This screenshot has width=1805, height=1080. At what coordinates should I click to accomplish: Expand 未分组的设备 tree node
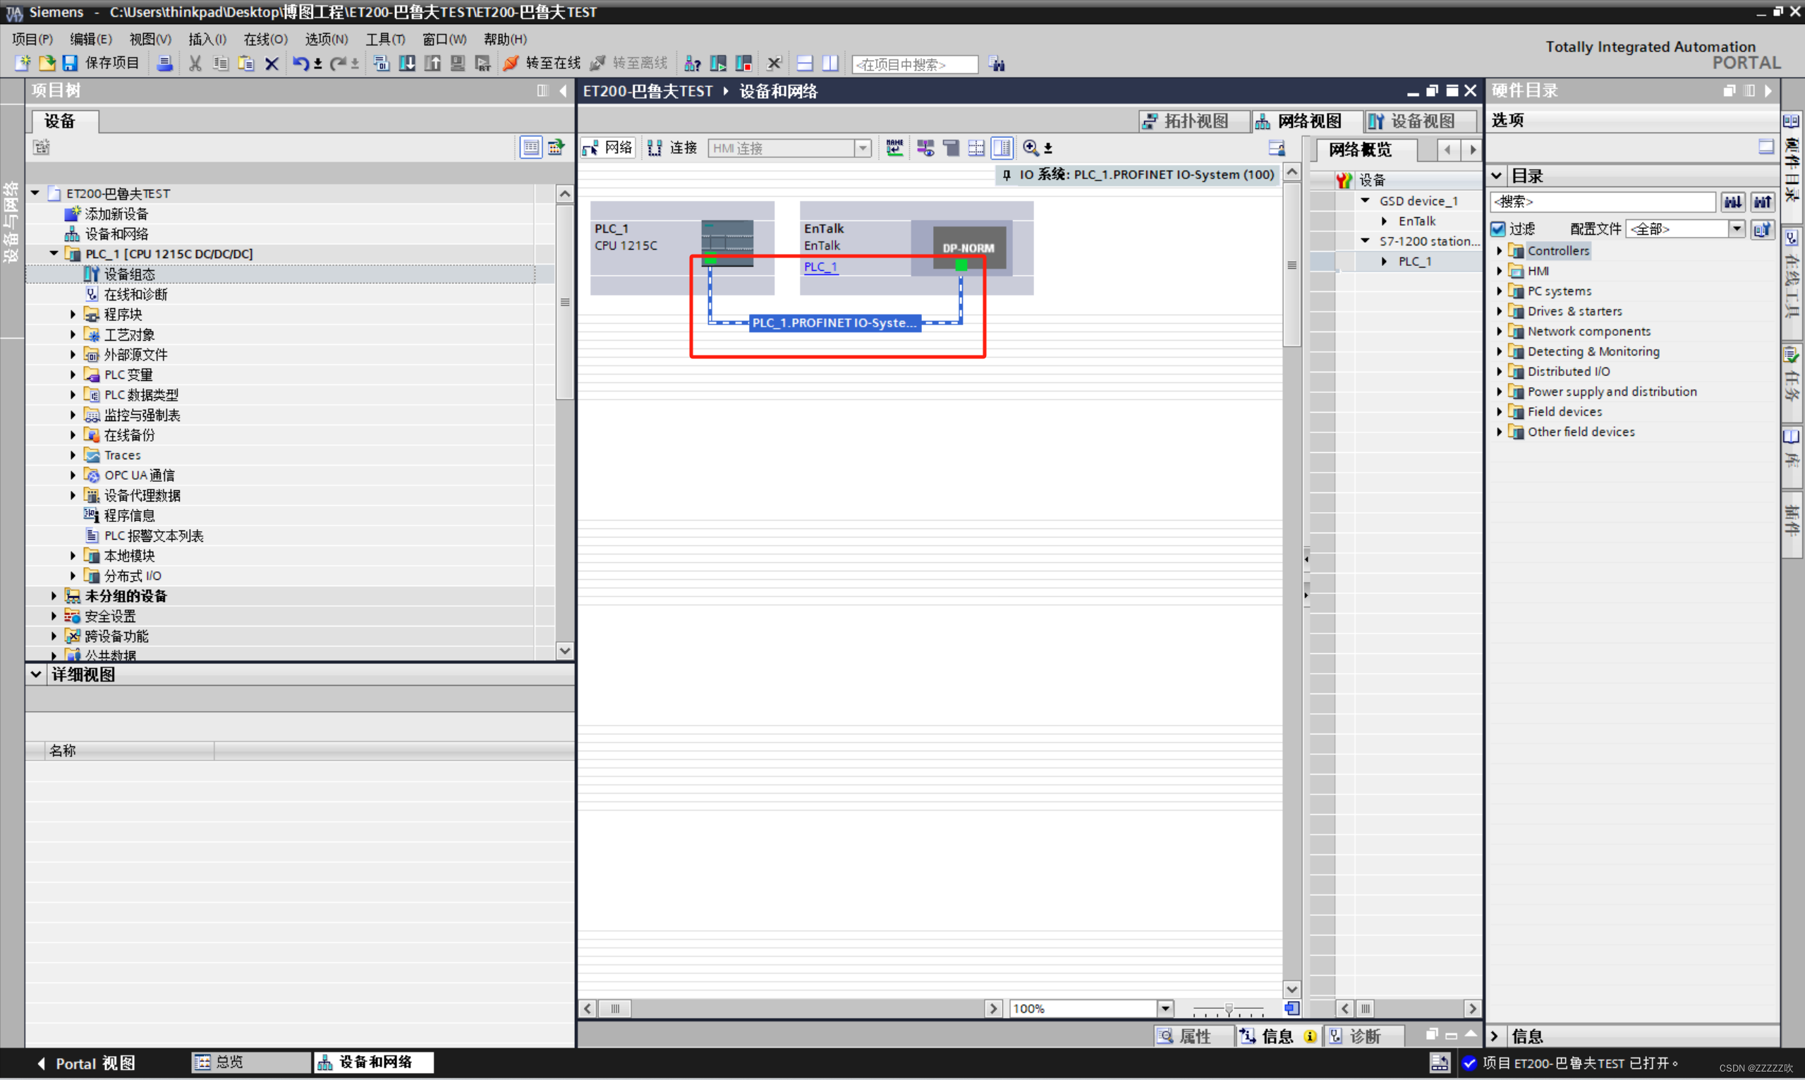pyautogui.click(x=54, y=595)
